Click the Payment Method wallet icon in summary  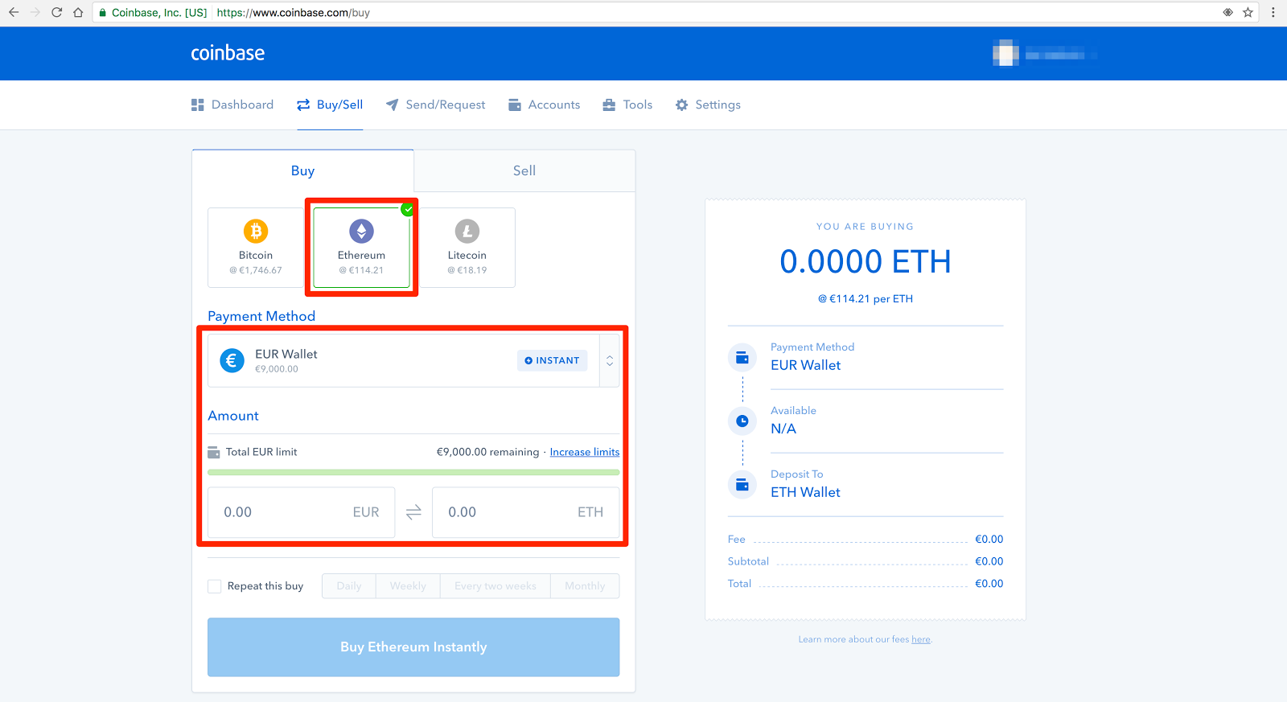click(x=742, y=358)
